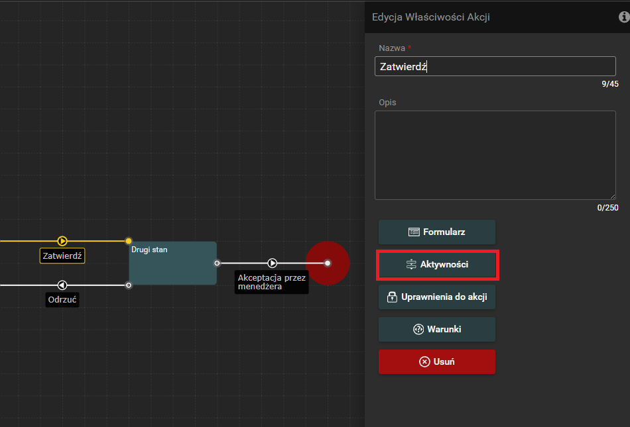Select the red end state circle
The image size is (630, 427).
[x=328, y=263]
